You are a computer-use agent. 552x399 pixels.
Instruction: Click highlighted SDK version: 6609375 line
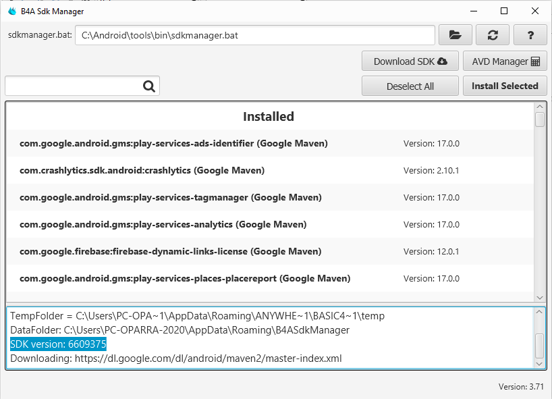point(58,344)
